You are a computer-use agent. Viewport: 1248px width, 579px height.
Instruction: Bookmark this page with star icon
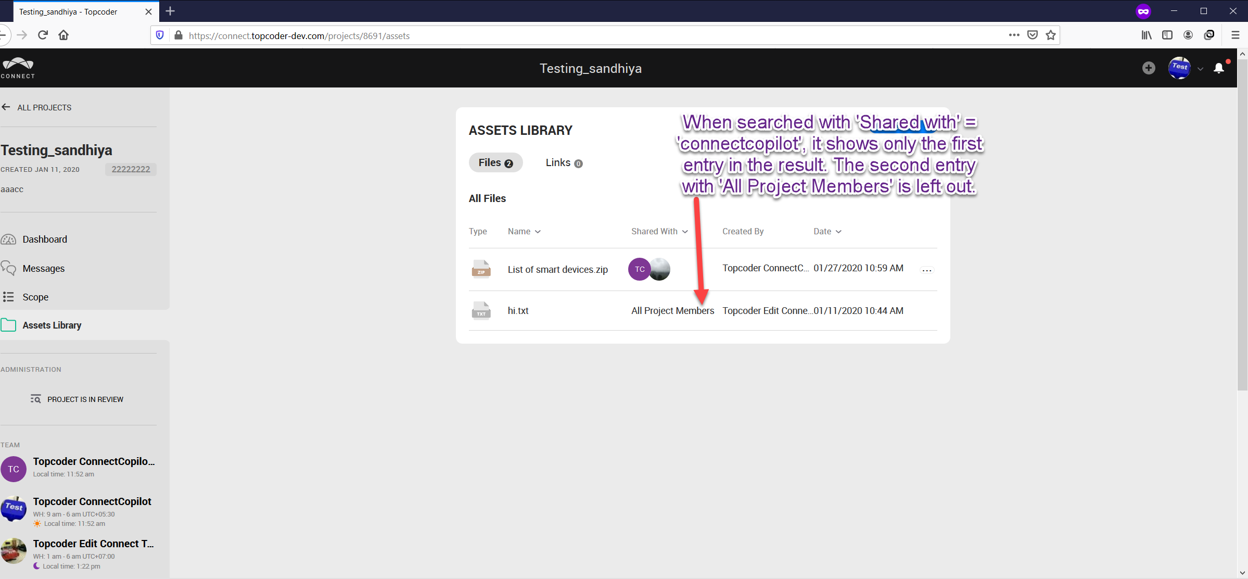pyautogui.click(x=1051, y=35)
